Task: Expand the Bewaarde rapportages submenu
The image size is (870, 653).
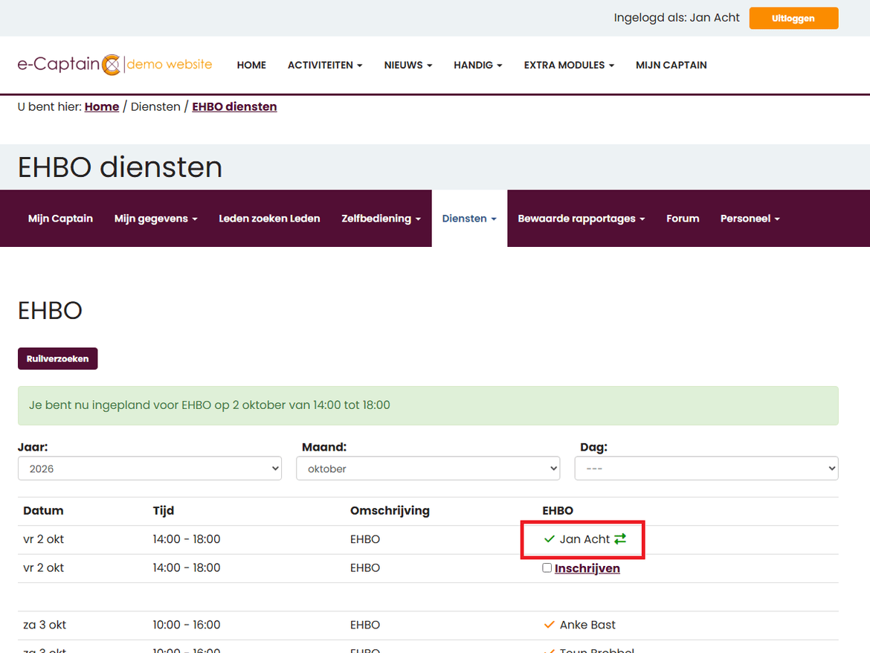Action: click(581, 219)
